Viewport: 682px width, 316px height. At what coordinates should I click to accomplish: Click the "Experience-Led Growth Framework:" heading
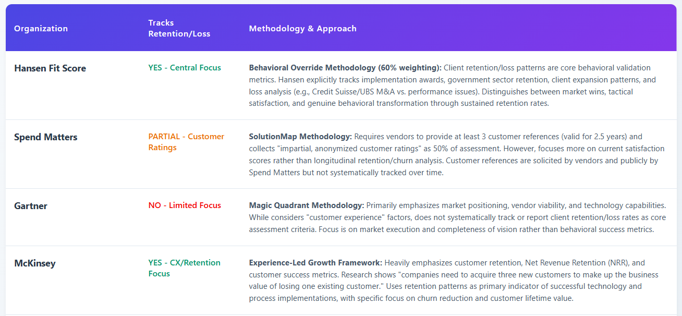[315, 263]
